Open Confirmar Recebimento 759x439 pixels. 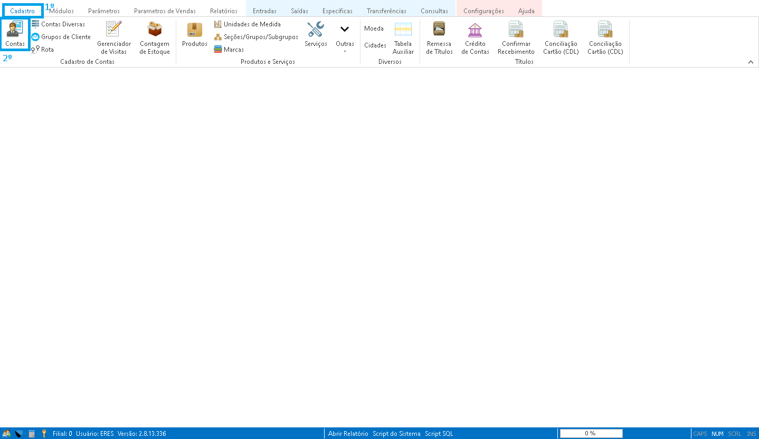516,37
